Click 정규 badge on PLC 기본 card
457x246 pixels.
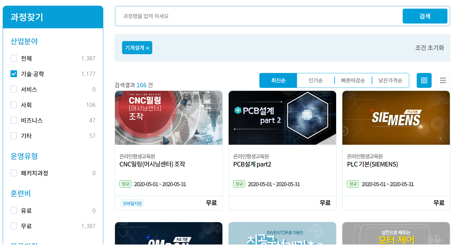353,184
